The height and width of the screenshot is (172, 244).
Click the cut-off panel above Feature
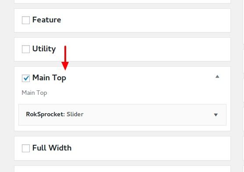click(x=123, y=1)
